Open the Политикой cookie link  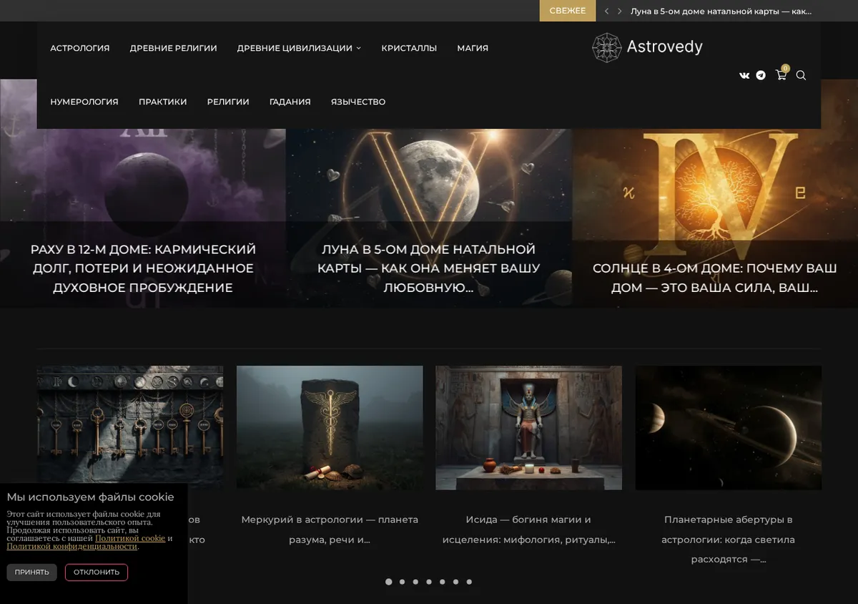pos(130,538)
